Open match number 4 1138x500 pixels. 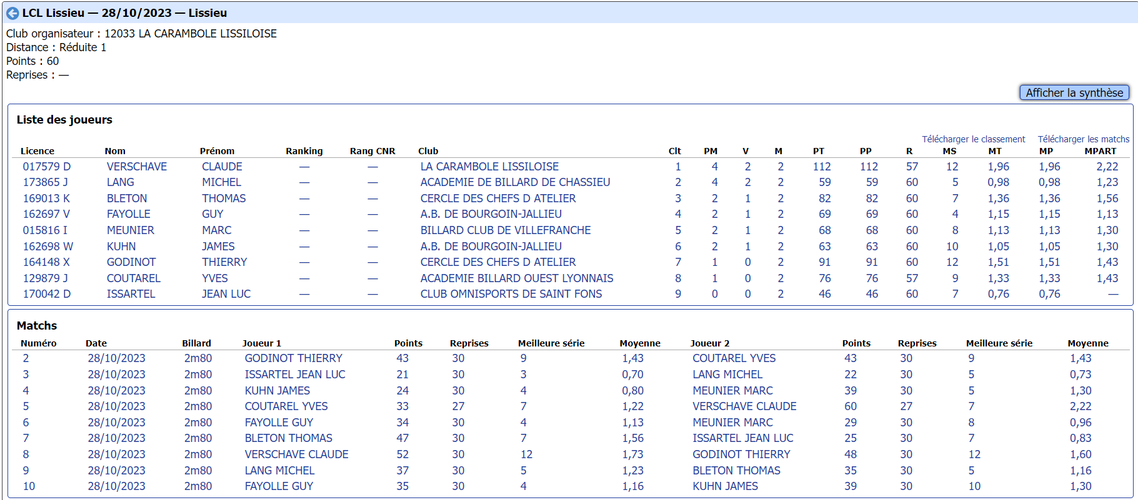pos(26,391)
